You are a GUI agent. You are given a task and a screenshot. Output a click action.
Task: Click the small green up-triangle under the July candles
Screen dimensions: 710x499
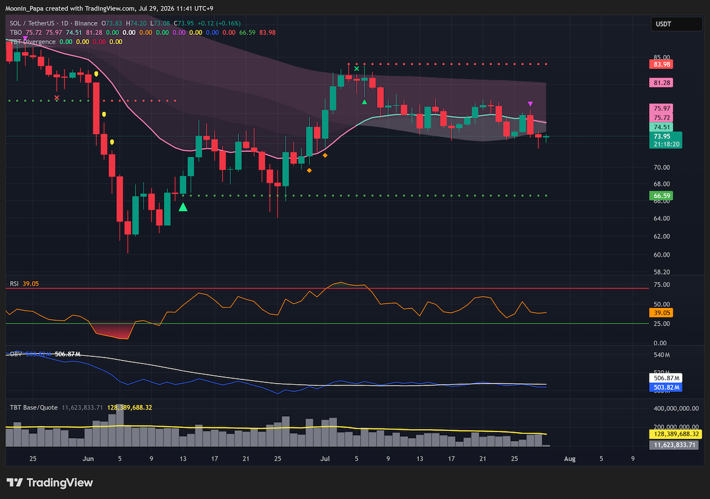[x=364, y=102]
